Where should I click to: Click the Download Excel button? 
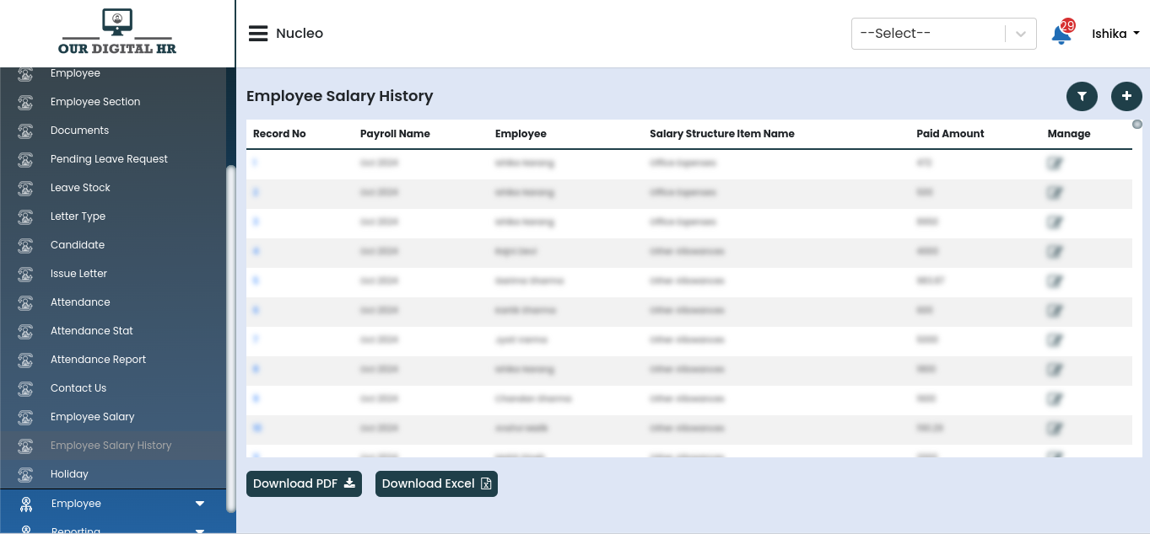pyautogui.click(x=436, y=483)
